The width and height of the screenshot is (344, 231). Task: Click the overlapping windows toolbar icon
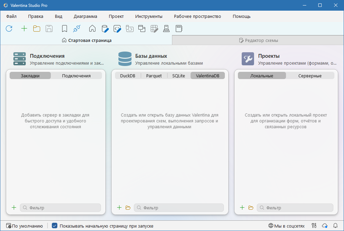pos(142,29)
